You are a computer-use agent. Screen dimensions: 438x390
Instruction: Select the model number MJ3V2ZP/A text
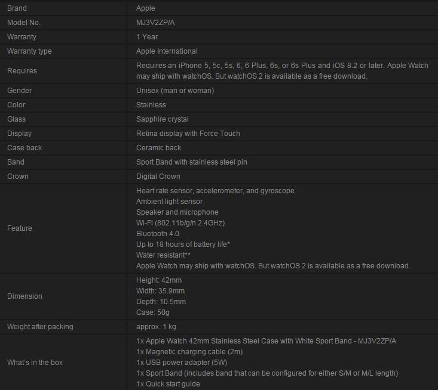(155, 23)
